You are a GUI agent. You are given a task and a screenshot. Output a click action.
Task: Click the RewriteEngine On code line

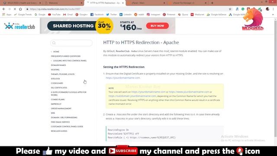point(118,130)
